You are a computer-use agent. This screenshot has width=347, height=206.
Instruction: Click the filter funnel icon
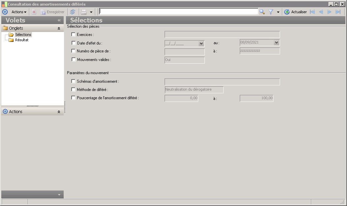coord(271,12)
